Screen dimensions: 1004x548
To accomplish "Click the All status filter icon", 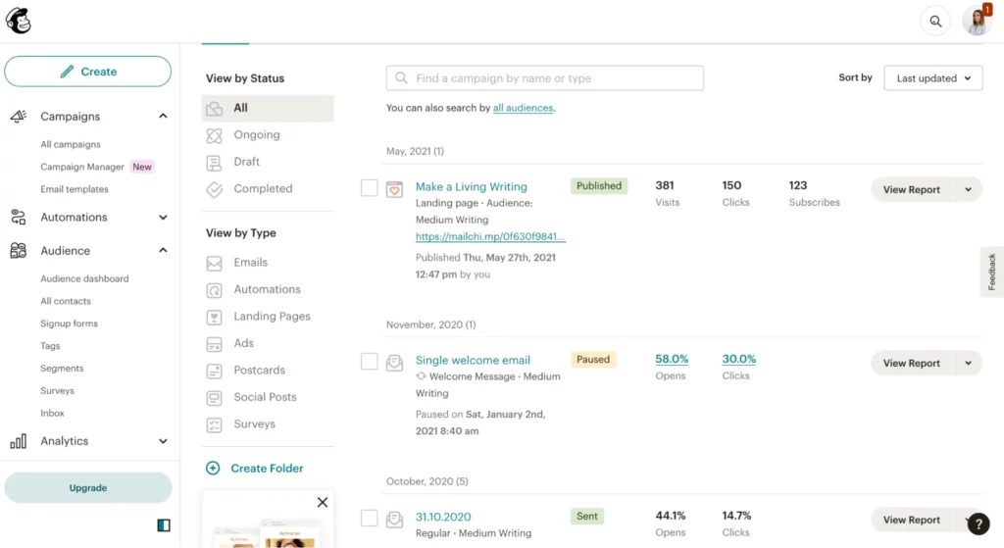I will click(x=215, y=108).
